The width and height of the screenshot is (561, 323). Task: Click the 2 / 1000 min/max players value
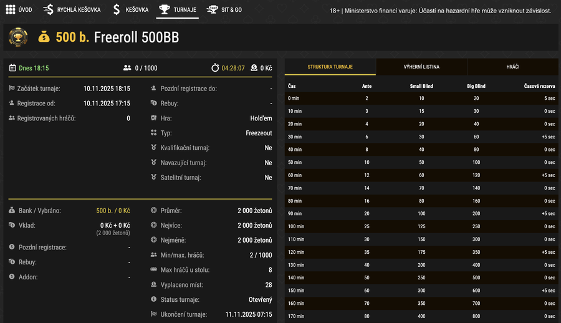tap(261, 255)
